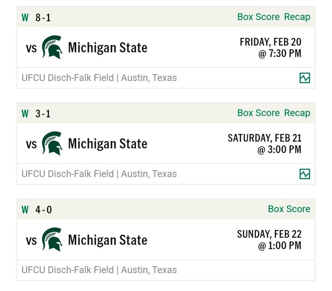This screenshot has width=332, height=291.
Task: Select Michigan State name in the Friday game
Action: click(107, 48)
